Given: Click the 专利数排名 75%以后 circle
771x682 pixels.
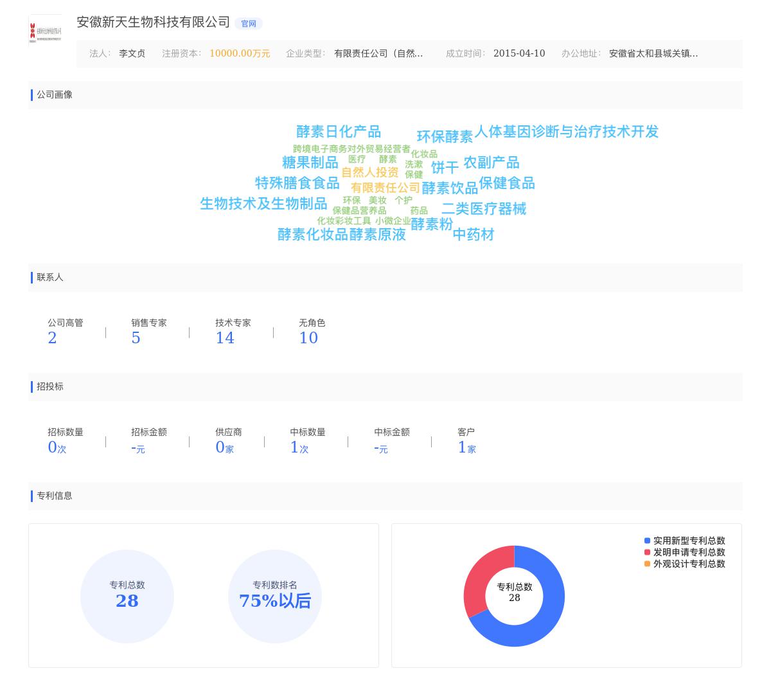Looking at the screenshot, I should (x=275, y=597).
